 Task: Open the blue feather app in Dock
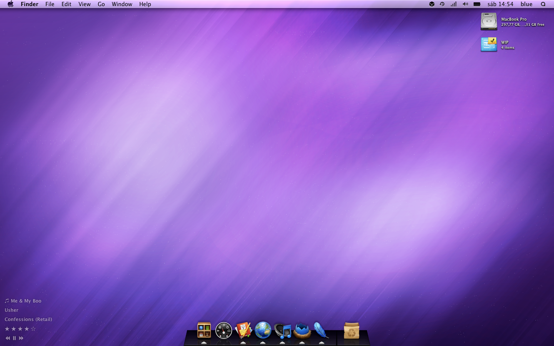pos(321,330)
